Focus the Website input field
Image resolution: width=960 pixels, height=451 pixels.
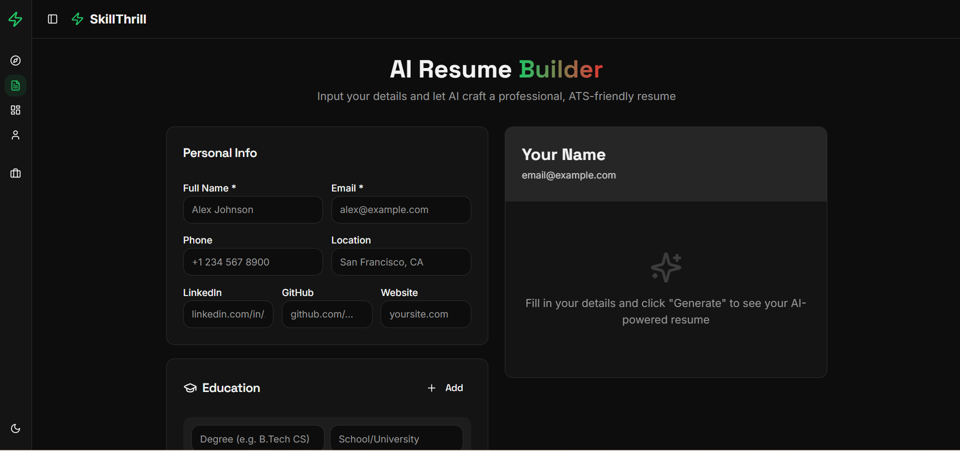pyautogui.click(x=426, y=314)
